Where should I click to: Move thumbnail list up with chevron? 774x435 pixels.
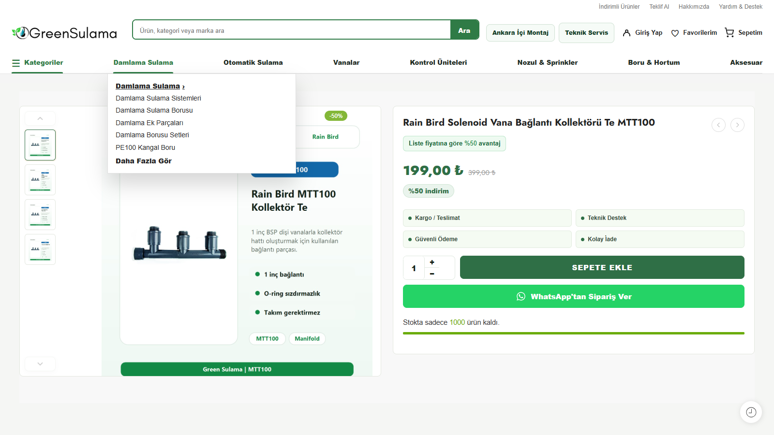pos(40,118)
